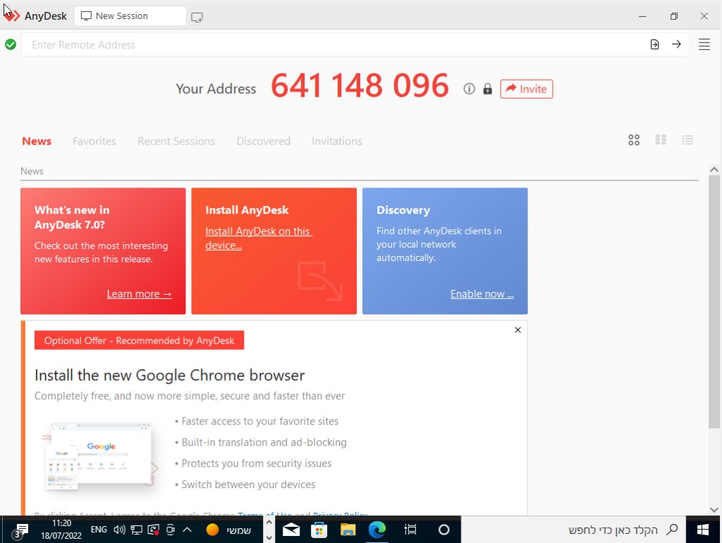Click the taskbar toolbar down arrow

pos(269,537)
